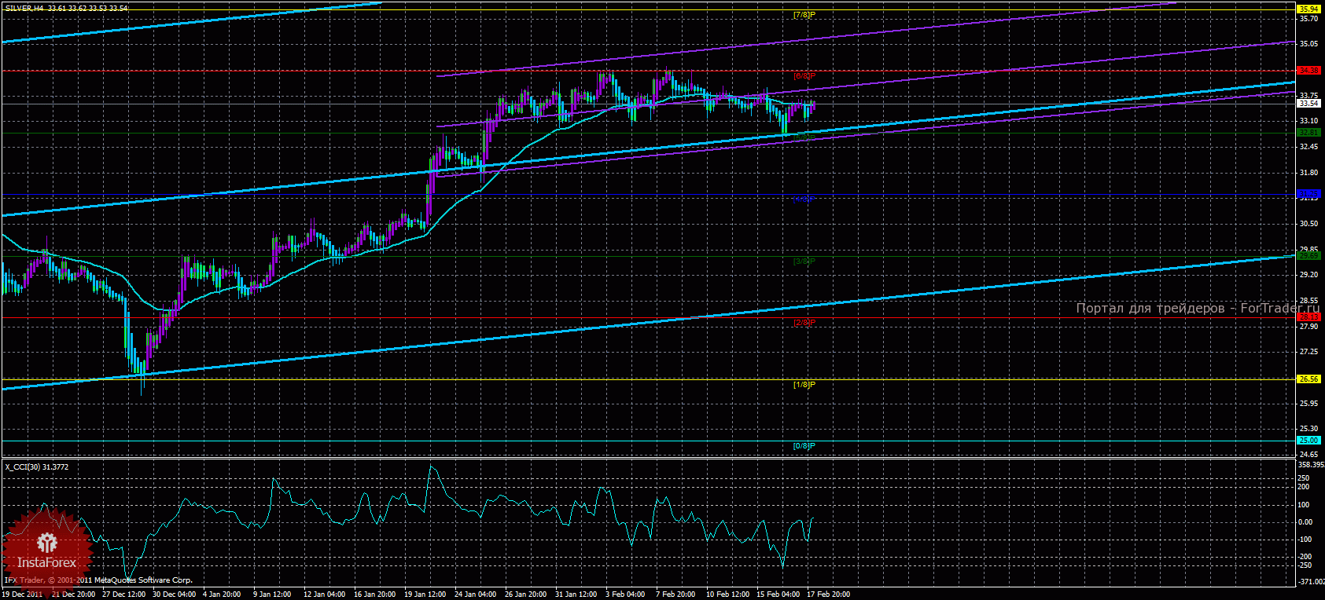Select the [3/8]P Murrey level label

804,262
